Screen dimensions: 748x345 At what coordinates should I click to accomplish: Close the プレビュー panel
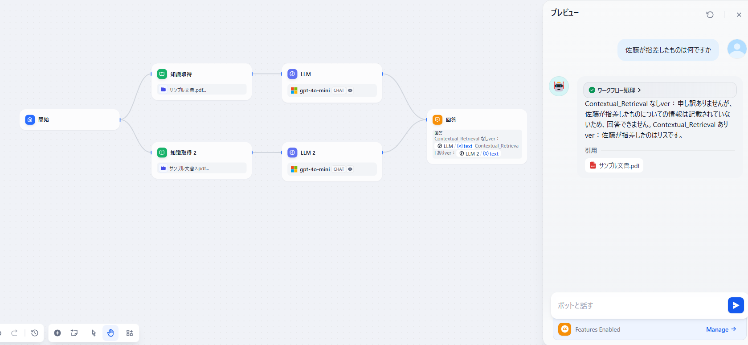[x=739, y=15]
